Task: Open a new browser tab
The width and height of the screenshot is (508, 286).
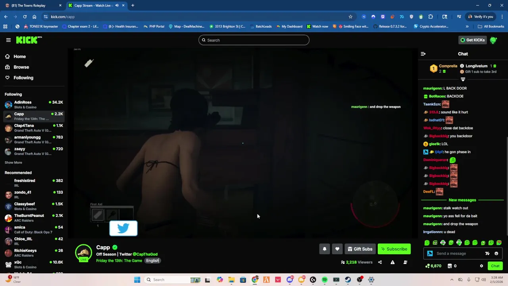Action: [x=133, y=6]
